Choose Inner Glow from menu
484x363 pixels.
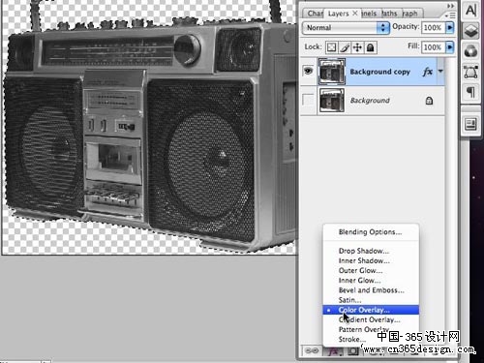pos(371,281)
